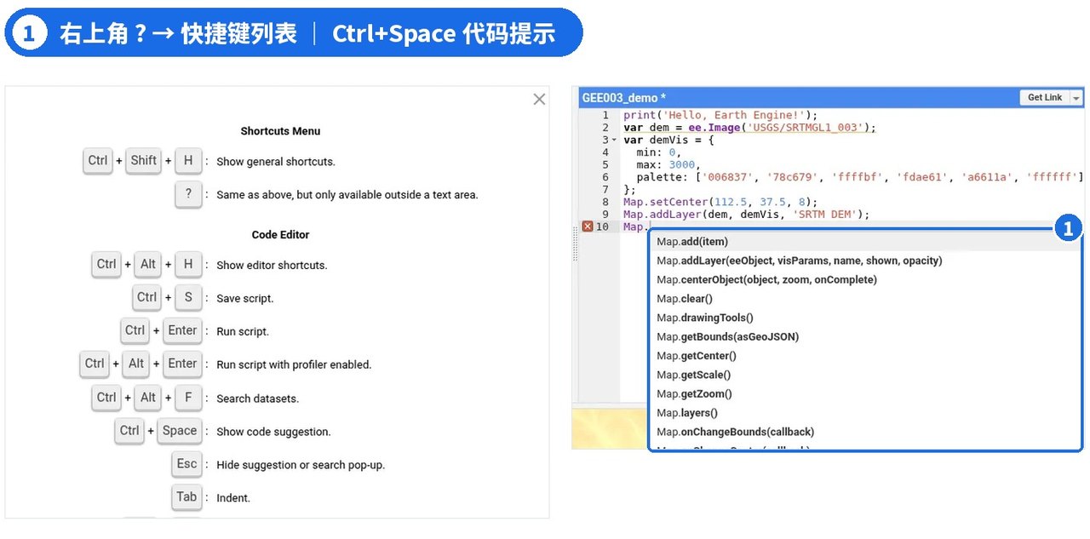Choose Map.layers() suggestion
The image size is (1090, 539).
[x=864, y=413]
